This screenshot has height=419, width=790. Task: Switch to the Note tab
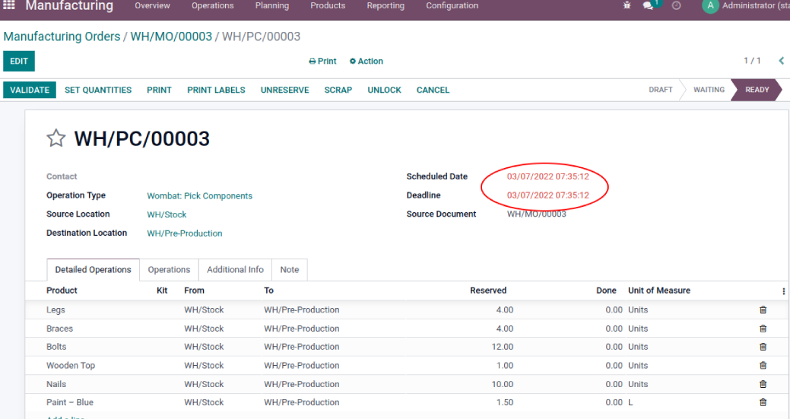pos(290,269)
